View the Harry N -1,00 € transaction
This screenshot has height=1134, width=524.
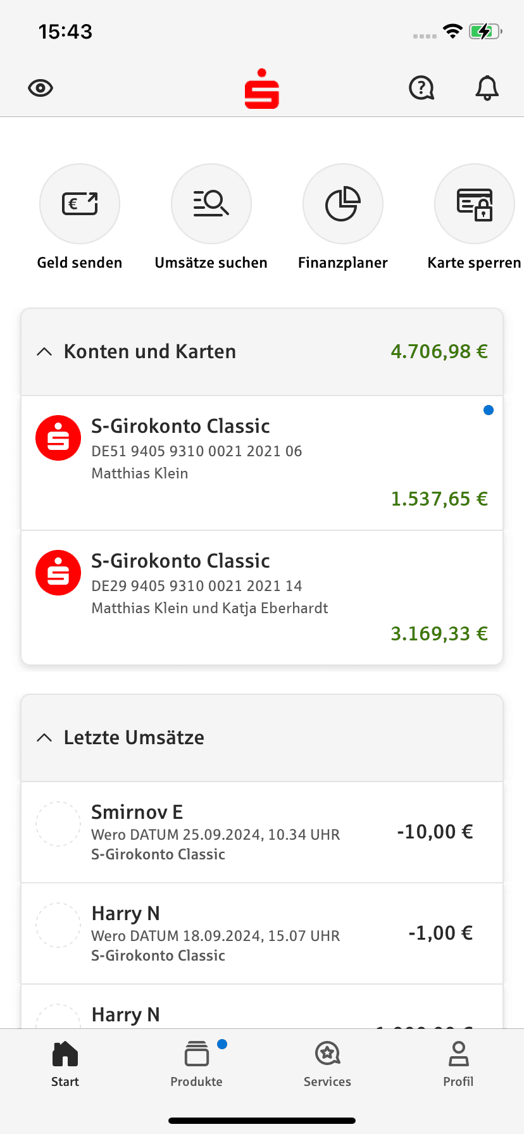point(262,933)
